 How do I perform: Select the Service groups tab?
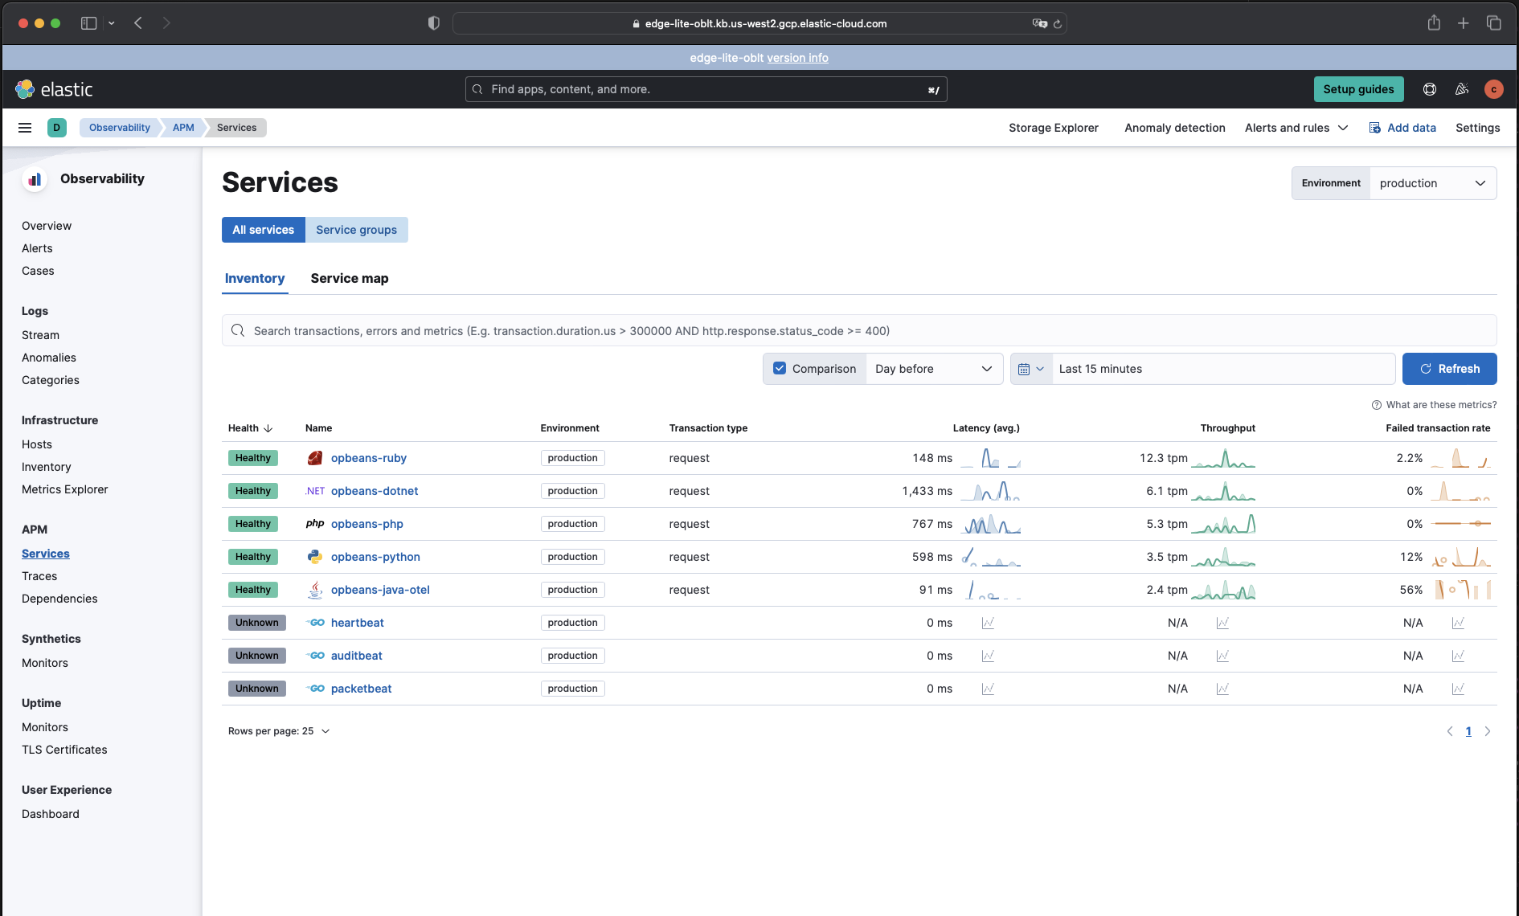tap(356, 230)
